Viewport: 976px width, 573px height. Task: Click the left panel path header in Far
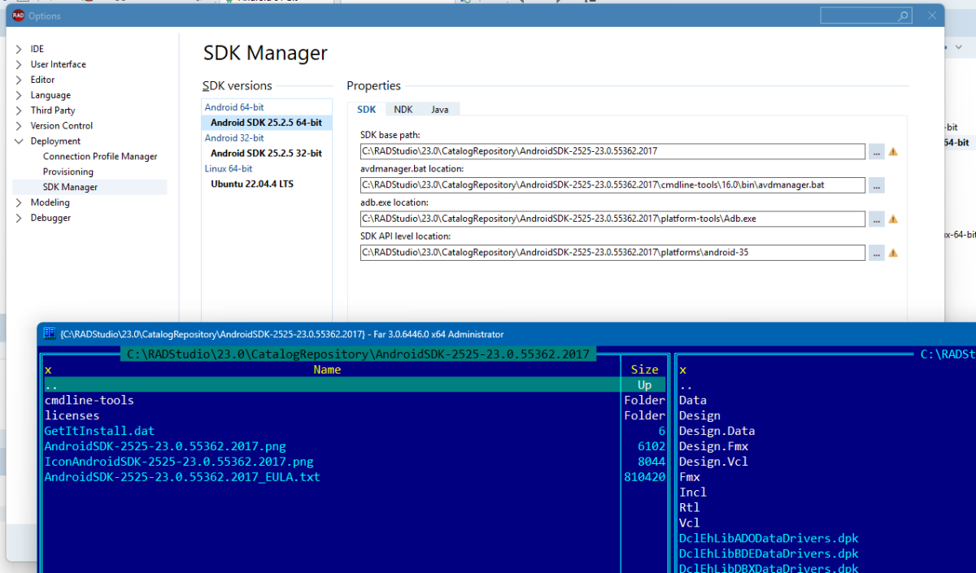358,354
